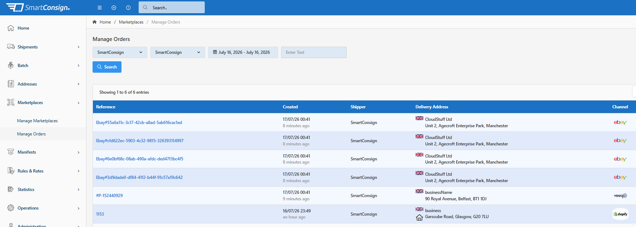Click 'Showing 1 to 6 of 6 entries' text

[124, 92]
